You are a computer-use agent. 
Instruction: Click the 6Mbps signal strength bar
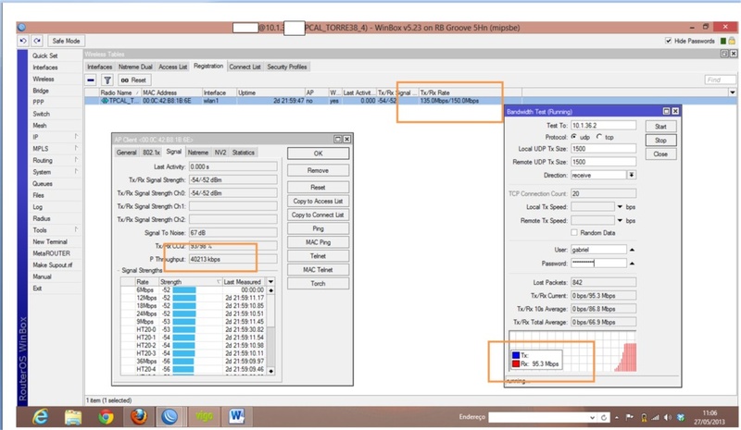(184, 289)
